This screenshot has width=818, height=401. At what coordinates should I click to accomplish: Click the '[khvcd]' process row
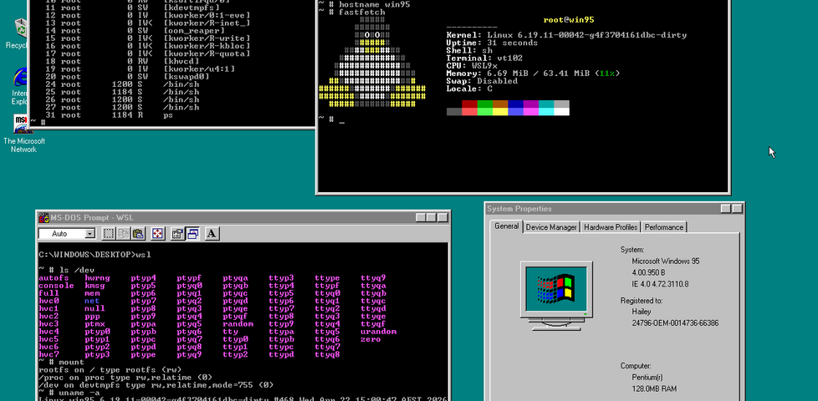click(122, 62)
